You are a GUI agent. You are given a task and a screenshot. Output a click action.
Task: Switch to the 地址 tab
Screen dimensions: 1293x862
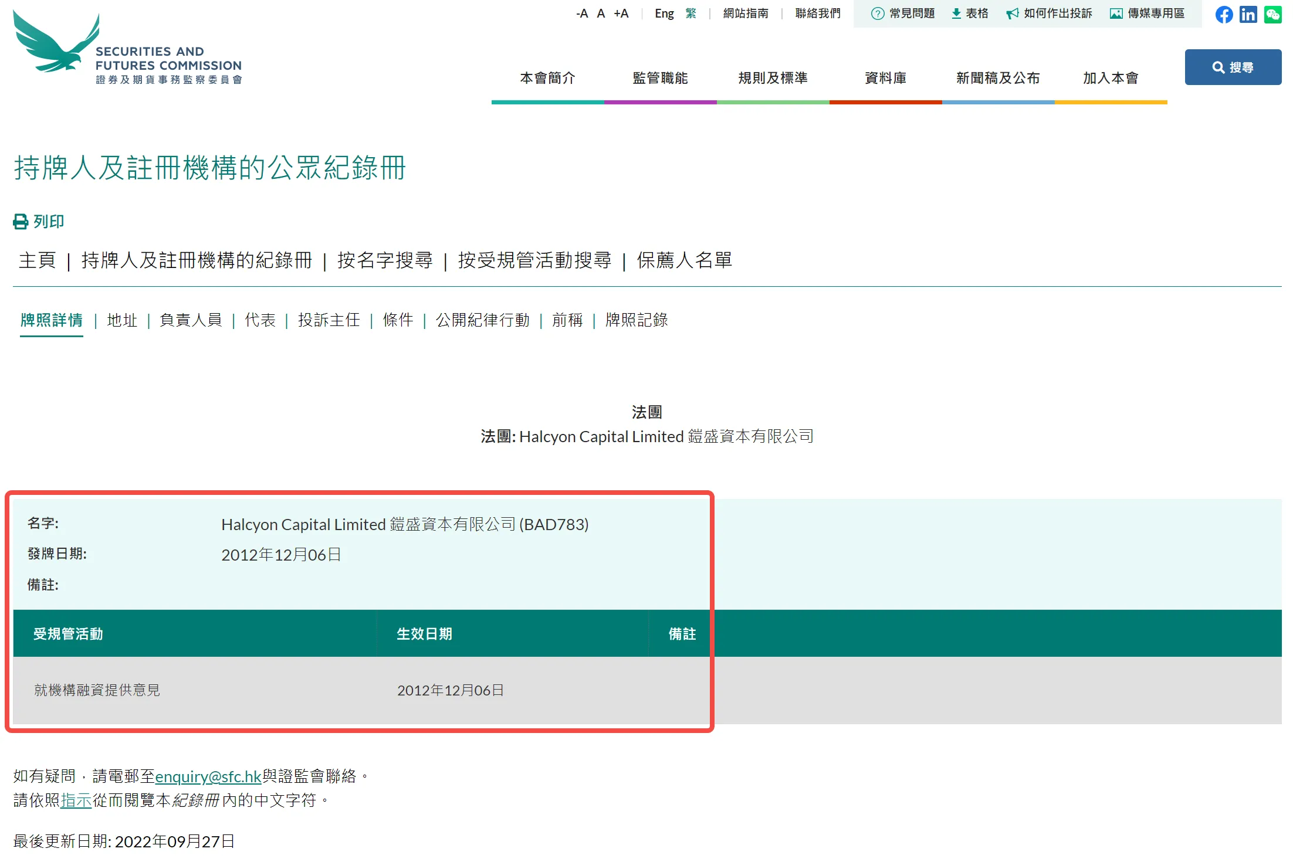(x=122, y=320)
